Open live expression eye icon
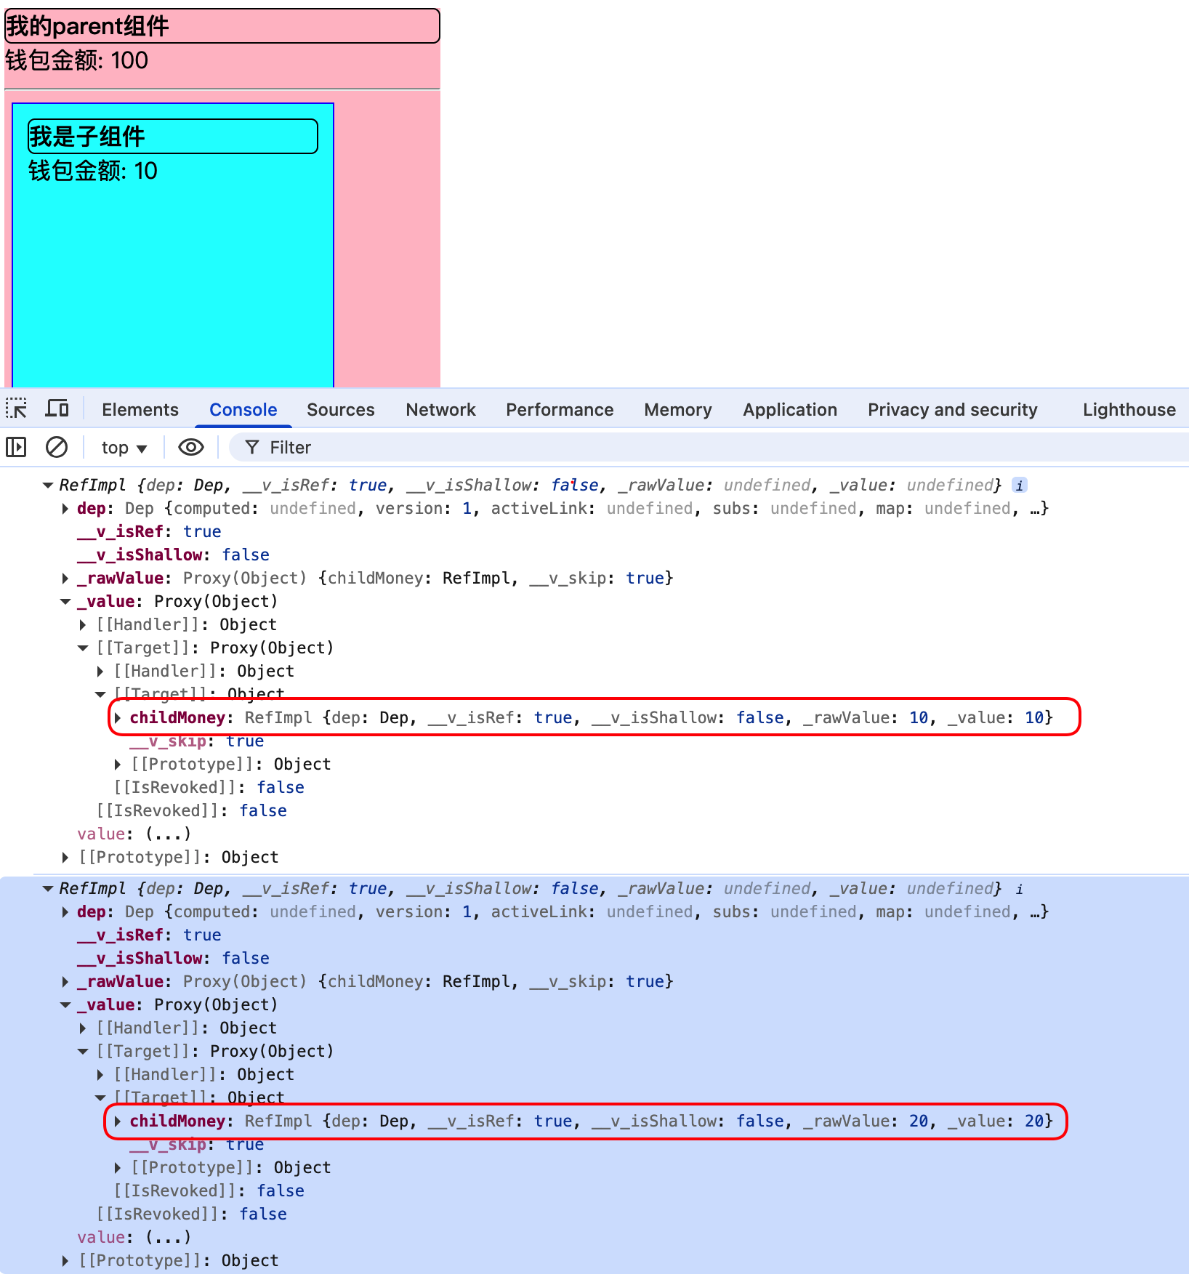 coord(191,447)
